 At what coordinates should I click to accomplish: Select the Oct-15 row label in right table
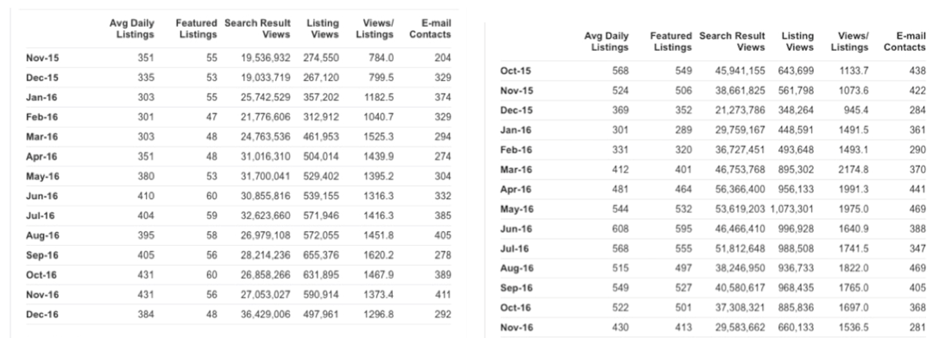(x=516, y=71)
